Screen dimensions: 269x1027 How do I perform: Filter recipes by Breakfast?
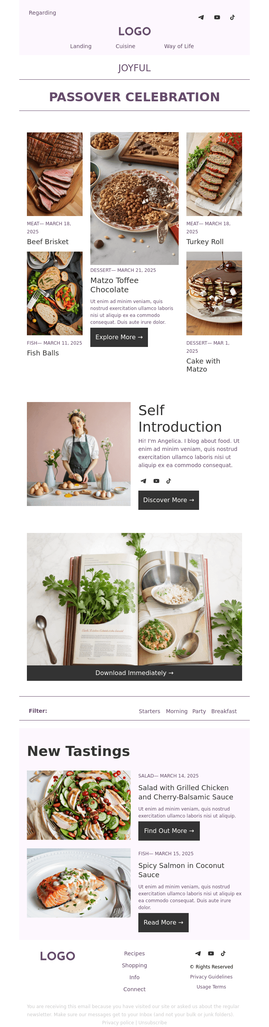tap(224, 711)
